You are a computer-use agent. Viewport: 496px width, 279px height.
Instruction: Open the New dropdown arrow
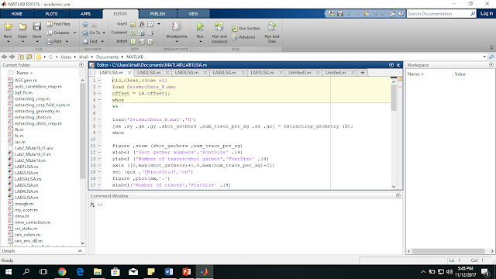click(9, 42)
